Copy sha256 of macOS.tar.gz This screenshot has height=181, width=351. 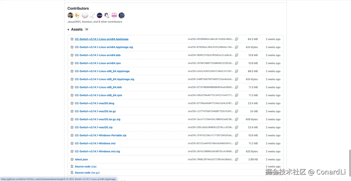tap(236, 111)
